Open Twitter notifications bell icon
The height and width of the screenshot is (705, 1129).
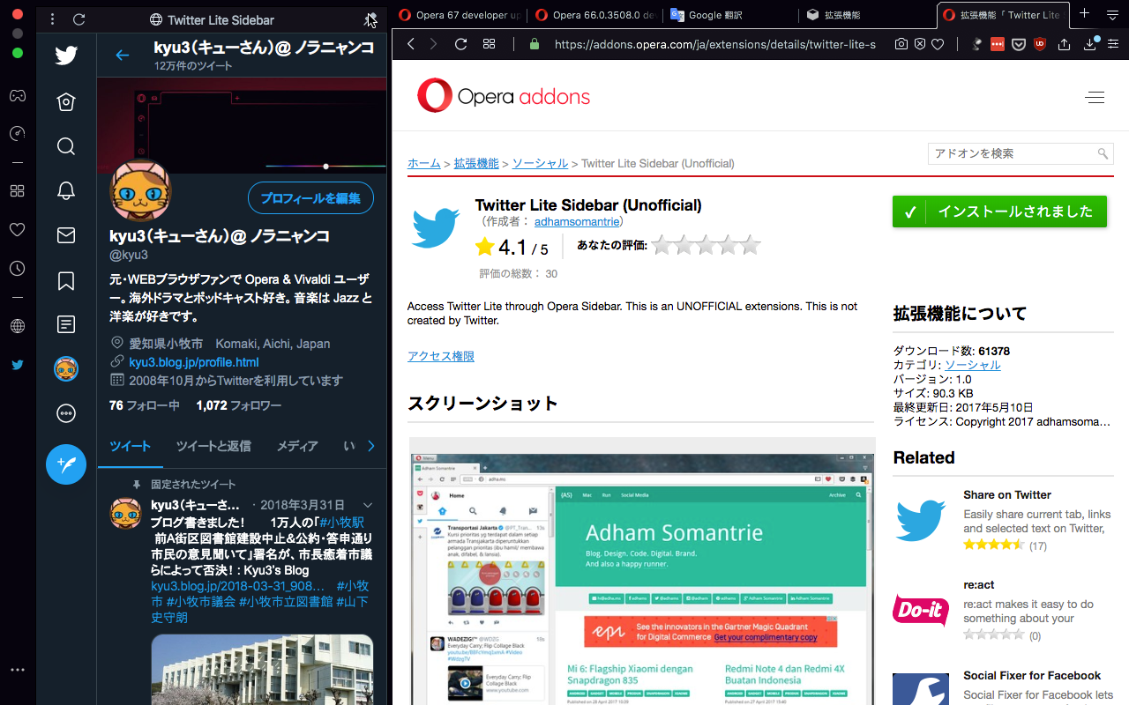click(x=66, y=190)
